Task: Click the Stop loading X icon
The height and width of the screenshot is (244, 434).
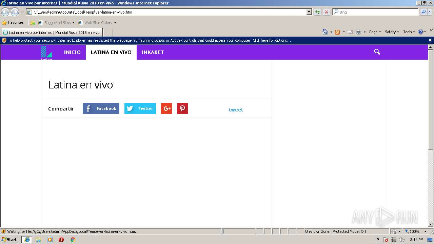Action: click(x=326, y=12)
